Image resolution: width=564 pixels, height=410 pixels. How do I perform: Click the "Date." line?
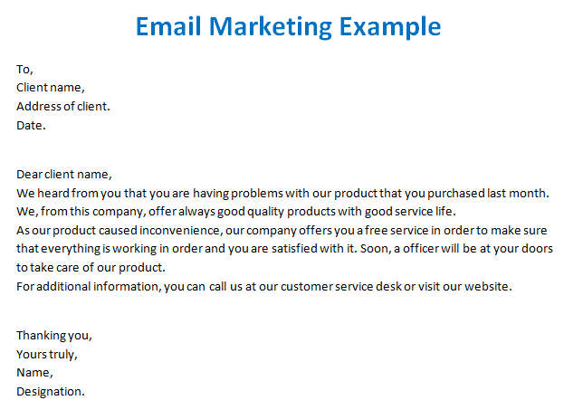tap(31, 125)
